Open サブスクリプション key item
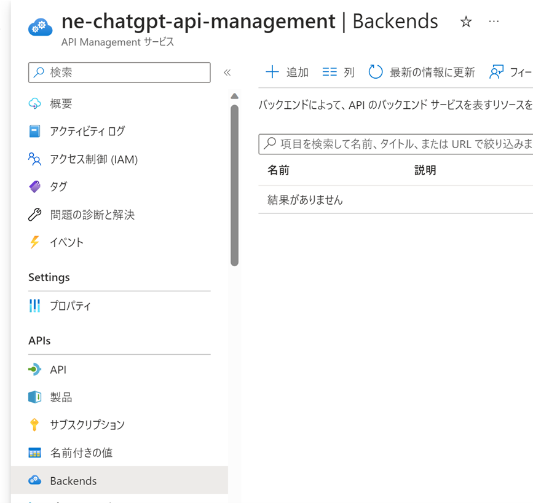The width and height of the screenshot is (533, 503). click(87, 425)
